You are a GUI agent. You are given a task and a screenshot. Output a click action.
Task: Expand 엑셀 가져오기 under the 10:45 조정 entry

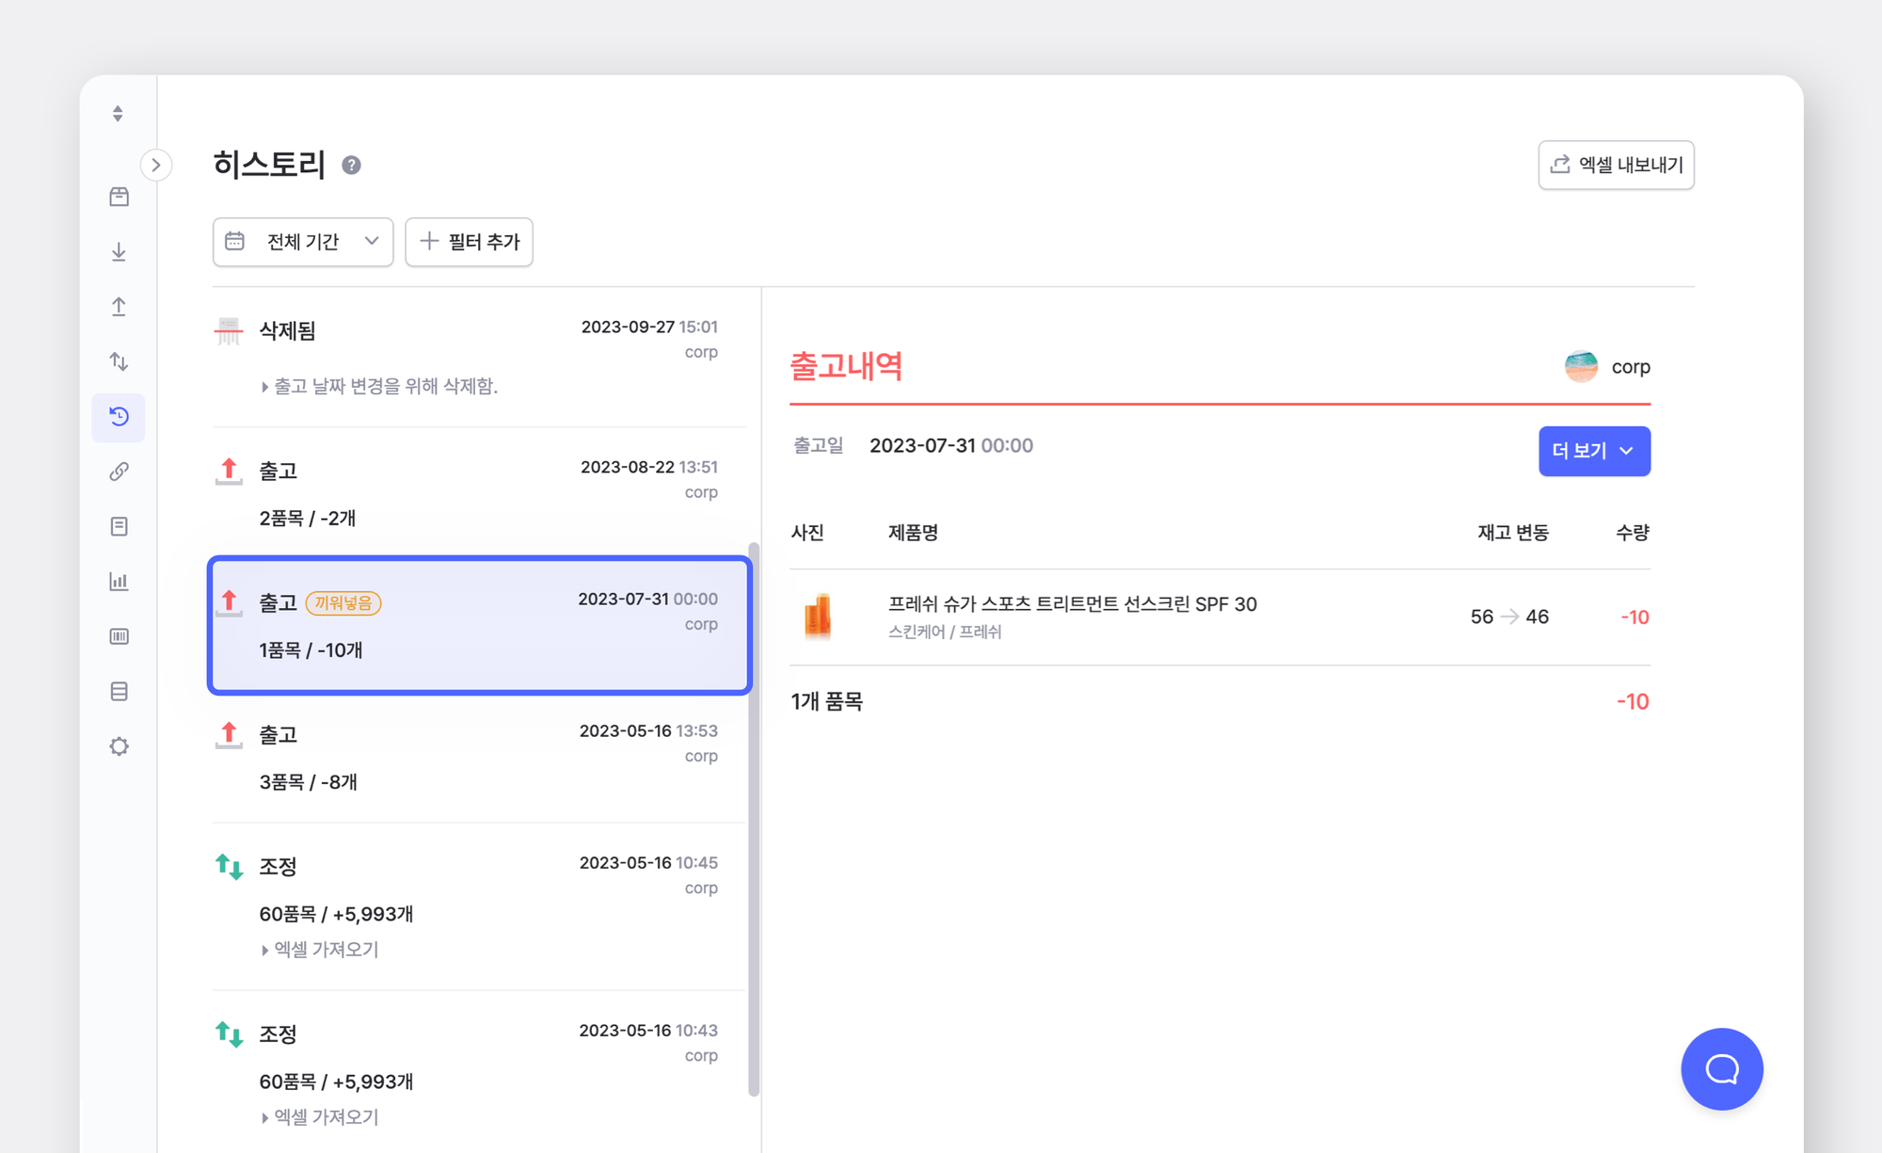(x=320, y=950)
